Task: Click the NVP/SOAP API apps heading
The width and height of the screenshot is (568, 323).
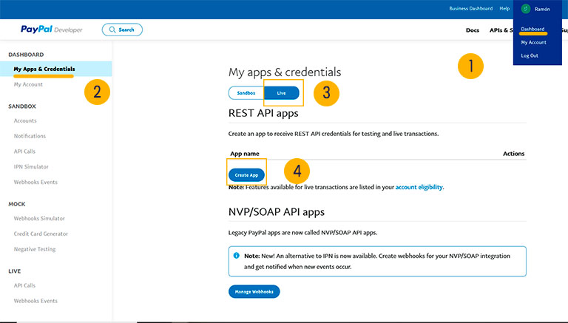Action: pyautogui.click(x=277, y=212)
